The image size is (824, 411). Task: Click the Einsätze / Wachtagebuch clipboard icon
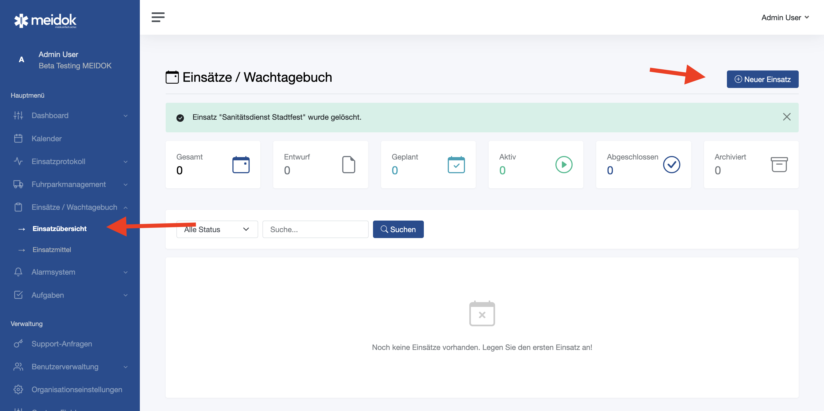pyautogui.click(x=18, y=207)
